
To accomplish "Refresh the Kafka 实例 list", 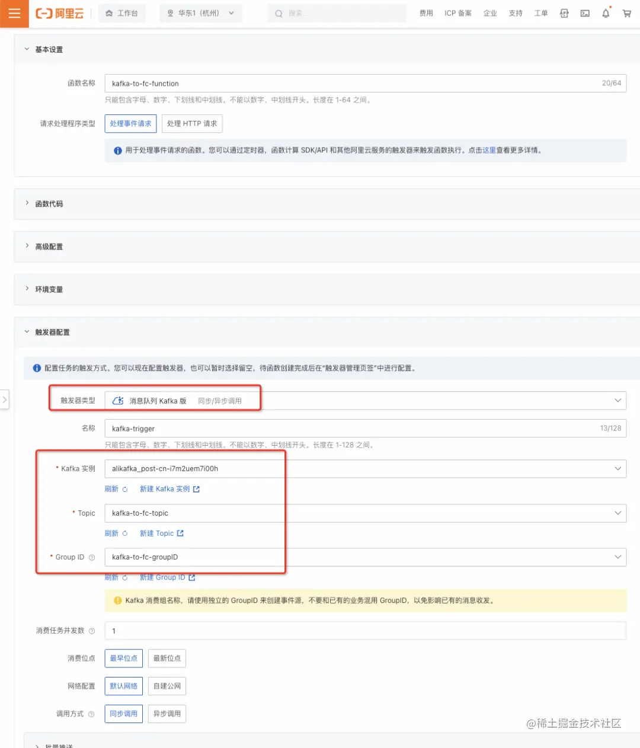I will [x=116, y=489].
